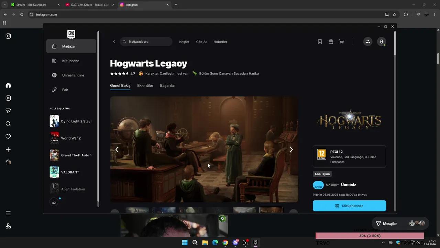Open the Windows Start menu

coord(185,242)
